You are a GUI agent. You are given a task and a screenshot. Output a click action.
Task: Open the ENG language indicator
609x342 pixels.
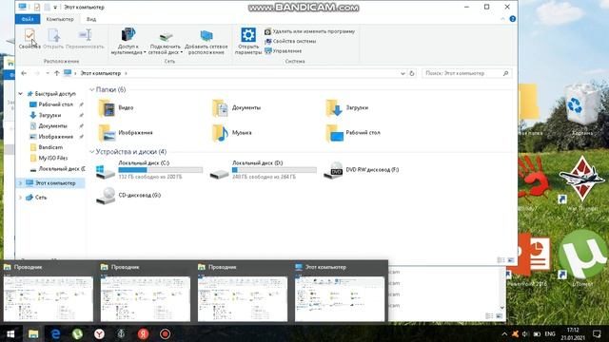point(550,333)
